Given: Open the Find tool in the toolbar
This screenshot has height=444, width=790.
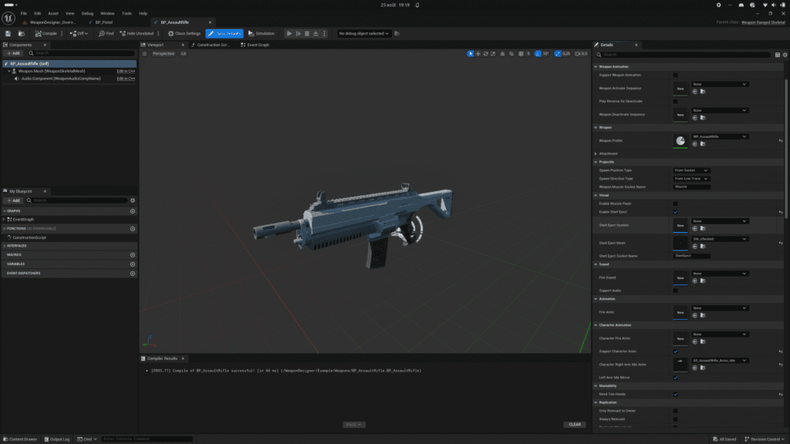Looking at the screenshot, I should click(106, 34).
